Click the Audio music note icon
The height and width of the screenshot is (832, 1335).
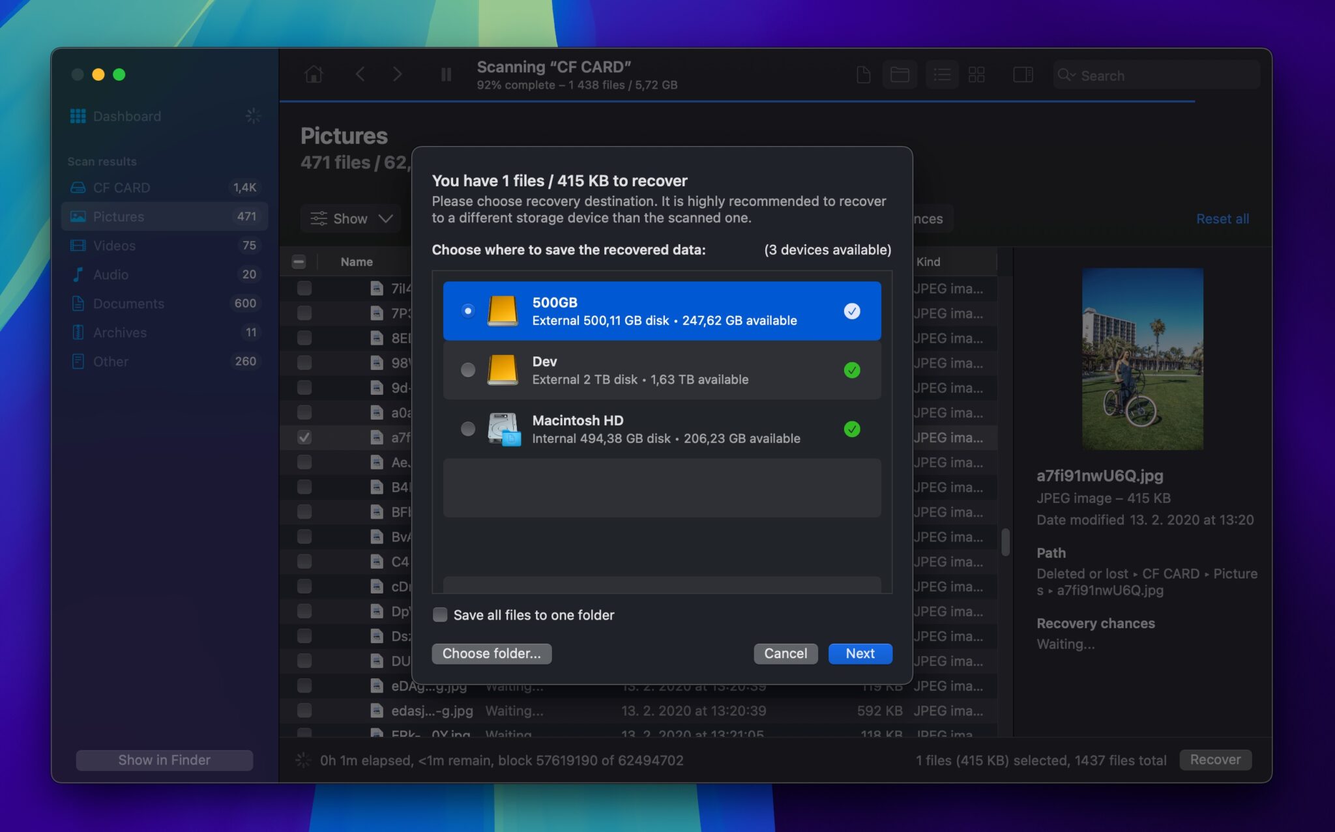(78, 274)
